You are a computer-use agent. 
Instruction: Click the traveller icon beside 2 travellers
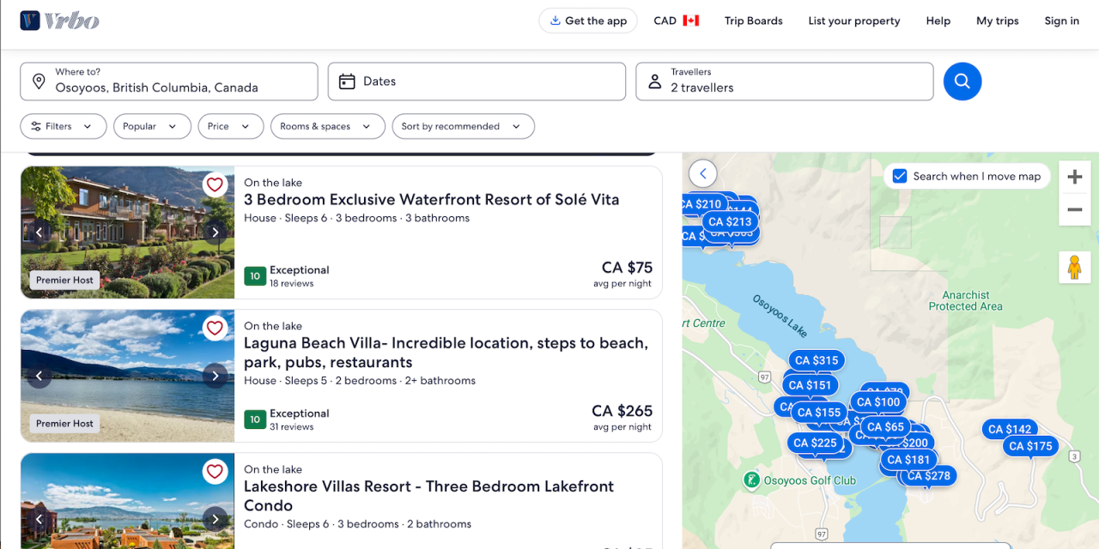(x=655, y=81)
